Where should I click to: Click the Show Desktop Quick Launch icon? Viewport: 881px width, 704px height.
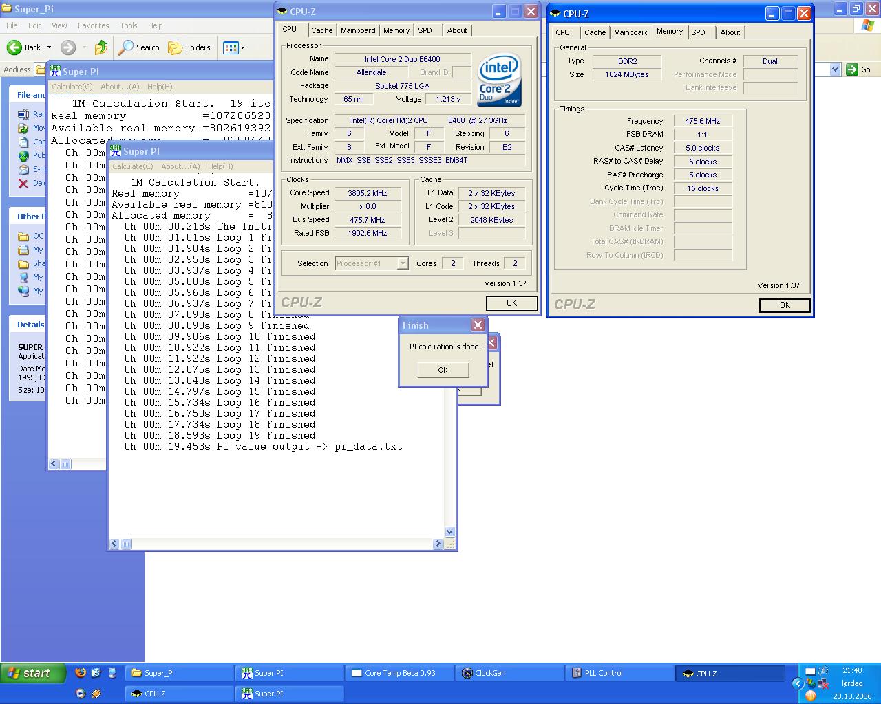click(112, 673)
